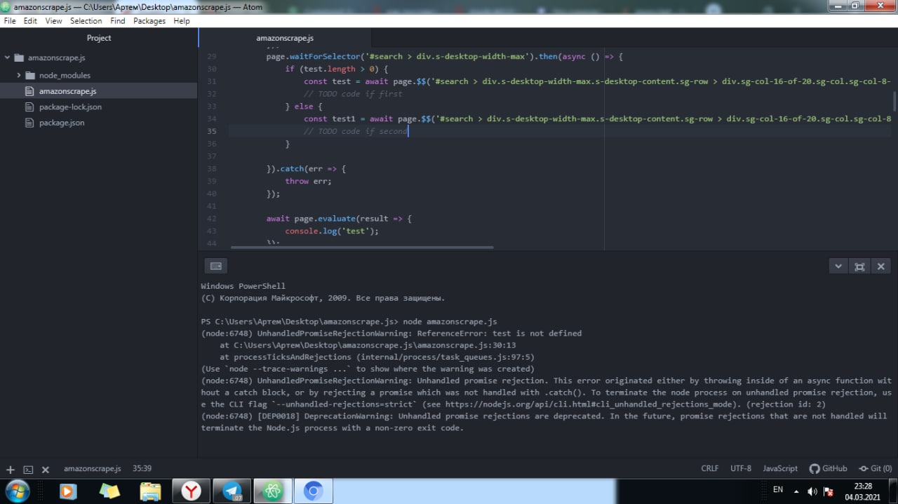The image size is (898, 504).
Task: Expand the node_modules folder
Action: pyautogui.click(x=19, y=75)
